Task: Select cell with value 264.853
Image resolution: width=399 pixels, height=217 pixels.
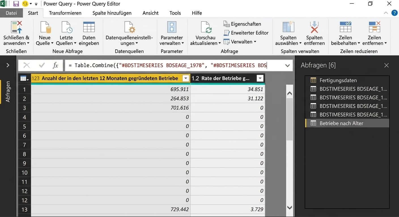Action: [111, 99]
